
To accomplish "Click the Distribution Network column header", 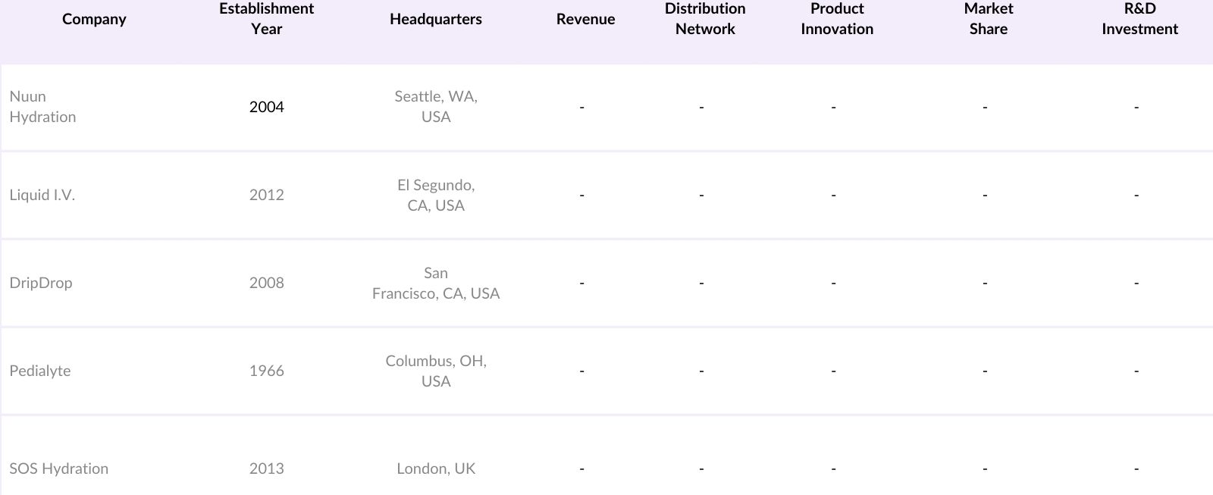I will tap(705, 19).
